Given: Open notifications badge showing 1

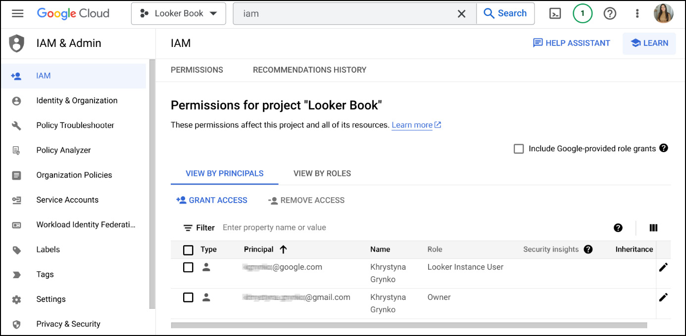Looking at the screenshot, I should coord(583,13).
